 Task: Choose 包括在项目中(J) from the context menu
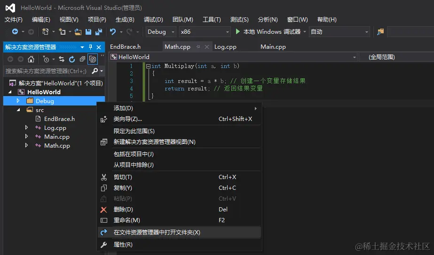pos(179,154)
